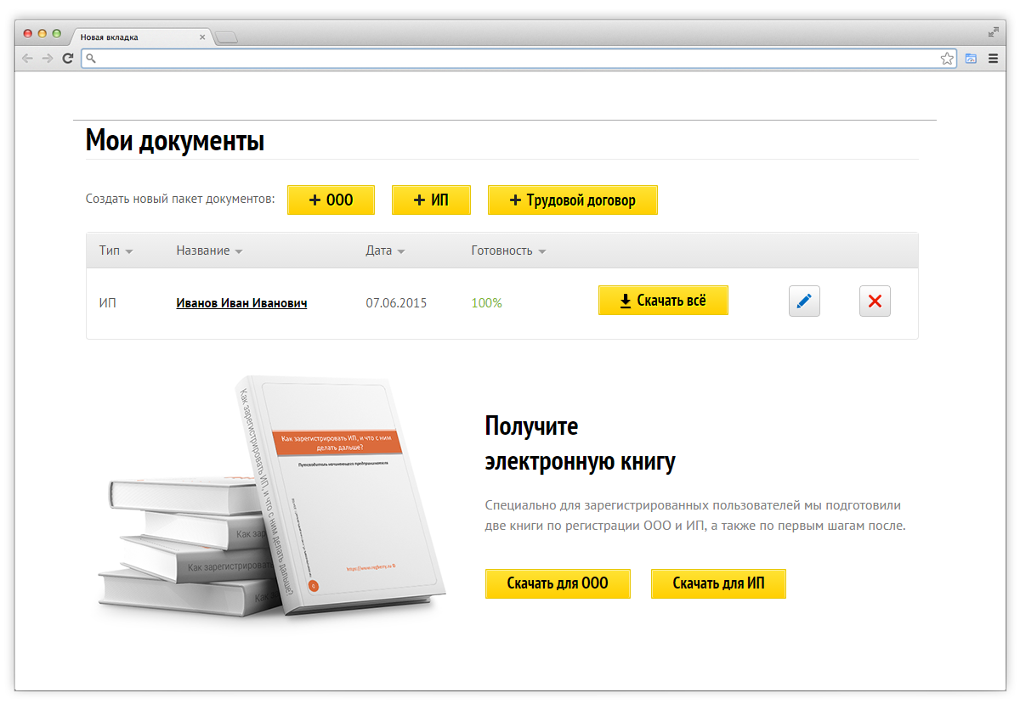The image size is (1020, 704).
Task: Focus the browser address bar
Action: [x=510, y=59]
